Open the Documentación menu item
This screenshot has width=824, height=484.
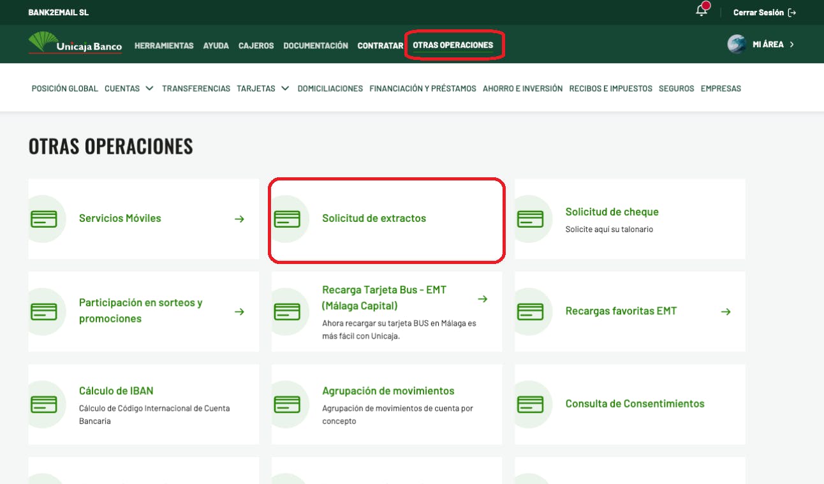click(316, 46)
